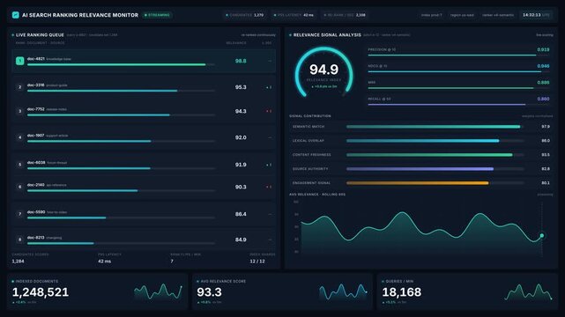Click relevance score 94.3
The height and width of the screenshot is (317, 565).
241,112
